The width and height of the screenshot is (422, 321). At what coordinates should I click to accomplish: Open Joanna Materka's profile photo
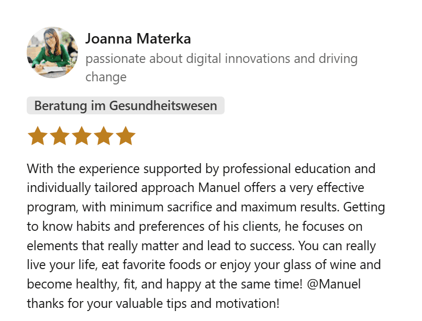click(52, 53)
